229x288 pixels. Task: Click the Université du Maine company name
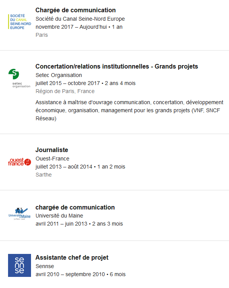[59, 216]
